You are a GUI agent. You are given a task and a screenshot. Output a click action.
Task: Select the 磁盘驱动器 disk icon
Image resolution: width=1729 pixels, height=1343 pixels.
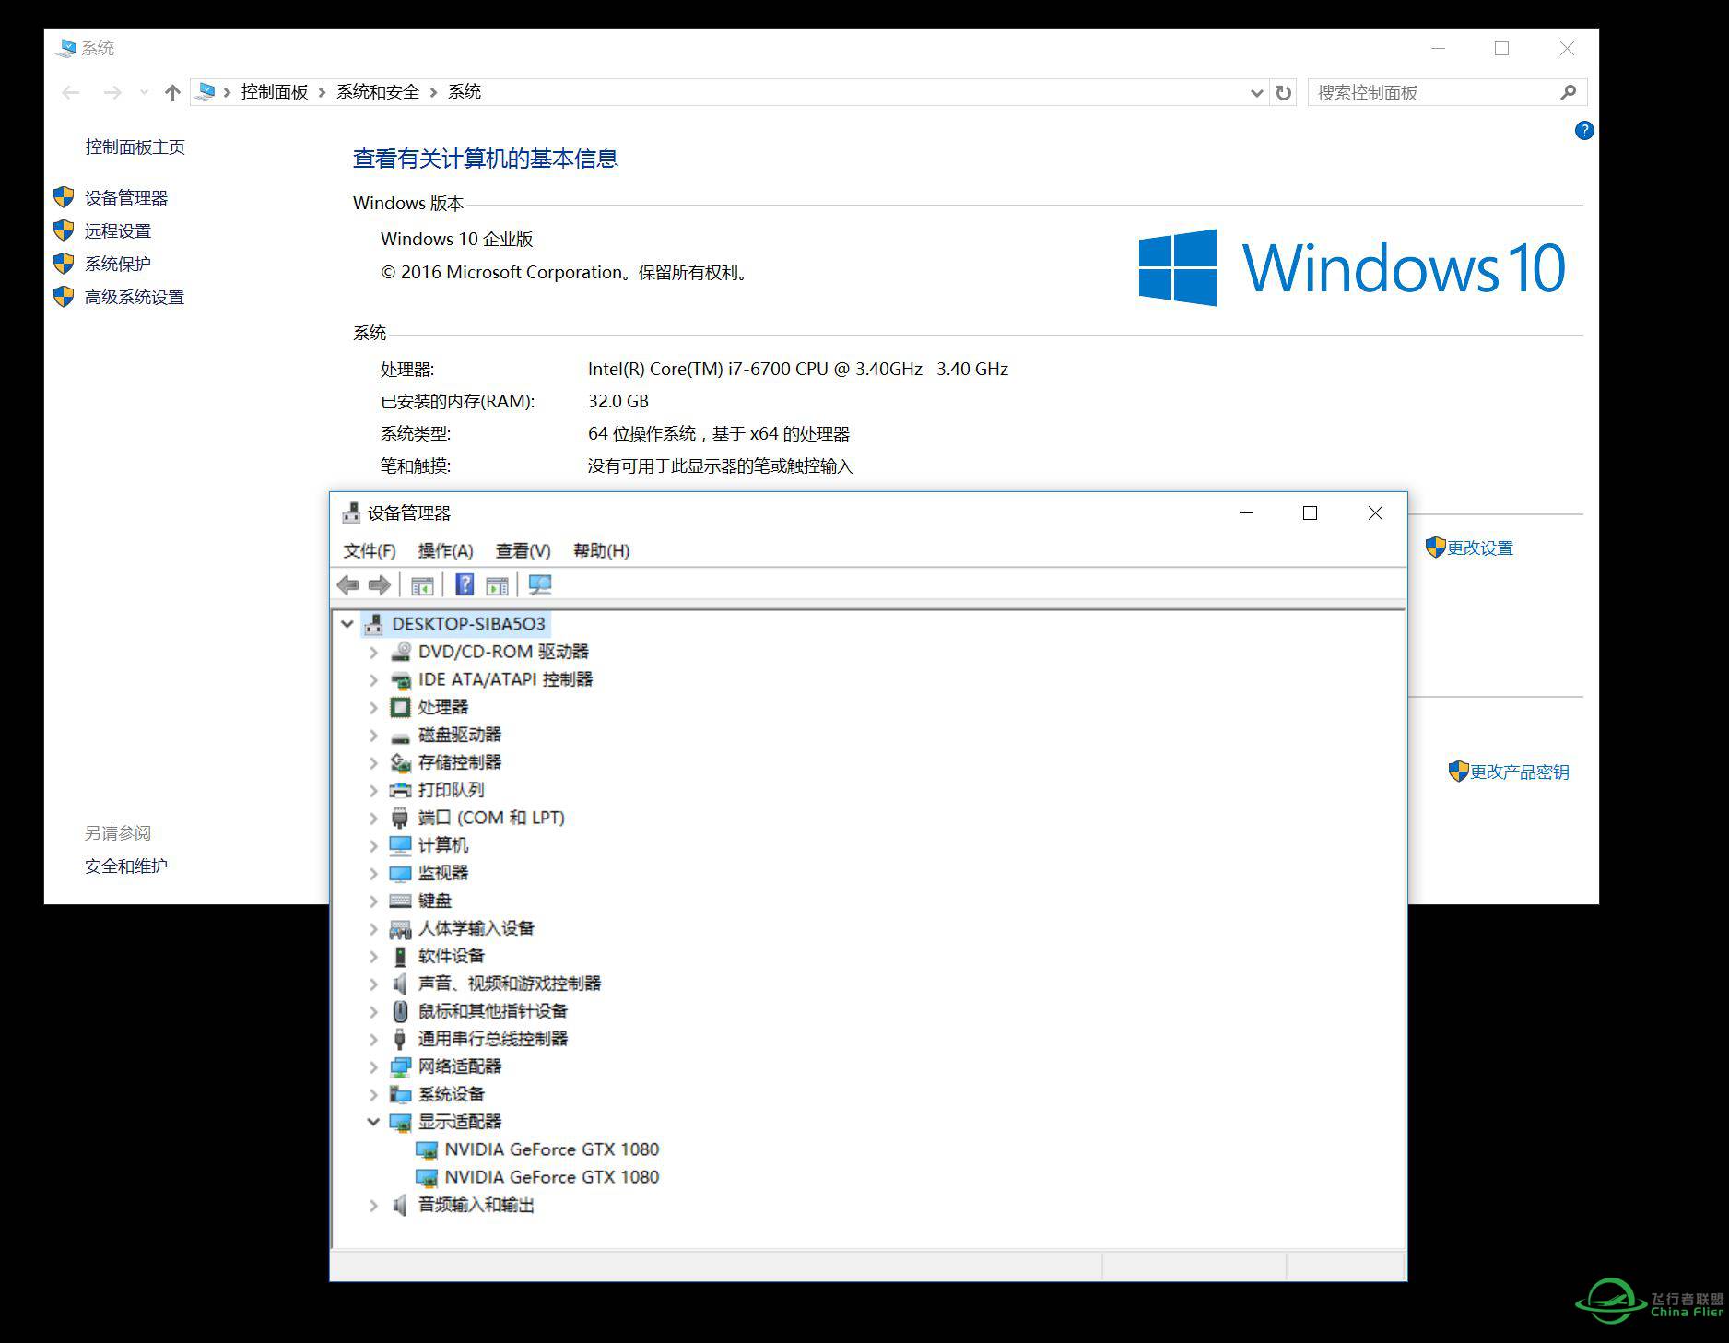coord(400,736)
